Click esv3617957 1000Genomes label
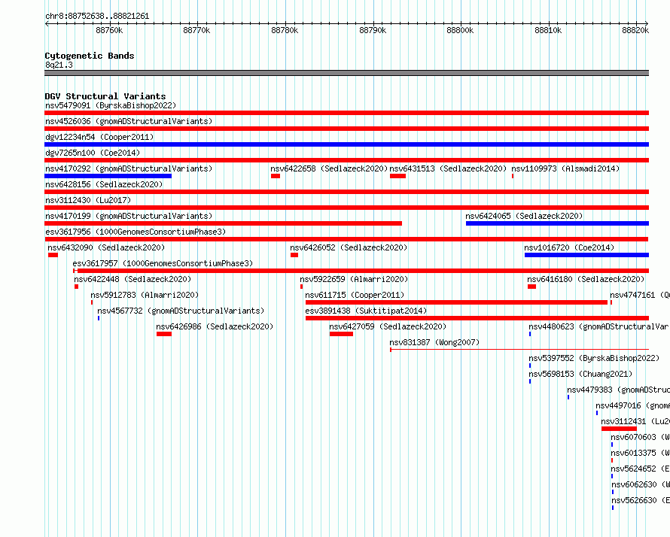The width and height of the screenshot is (670, 537). (x=163, y=263)
